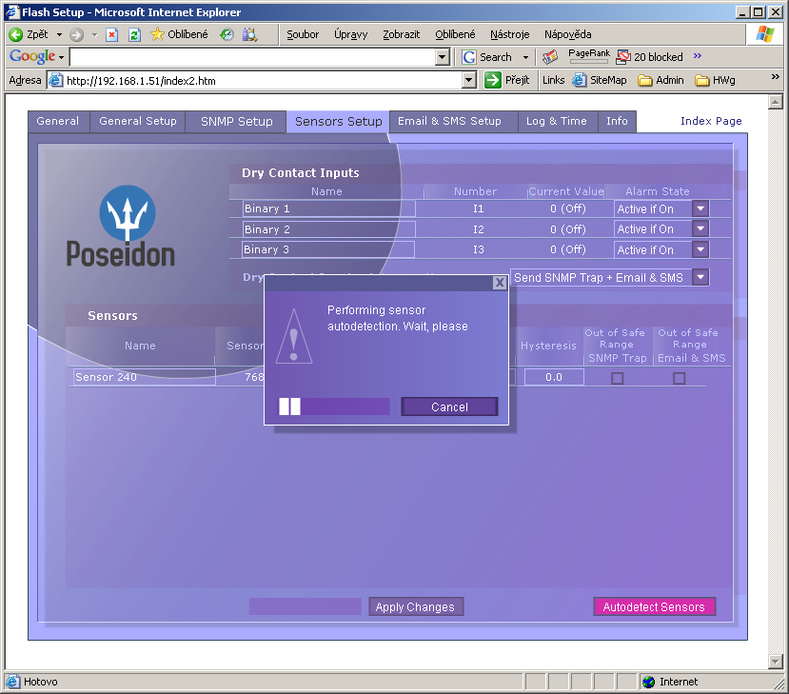Click the green Přejít go arrow
This screenshot has width=789, height=694.
(x=493, y=80)
